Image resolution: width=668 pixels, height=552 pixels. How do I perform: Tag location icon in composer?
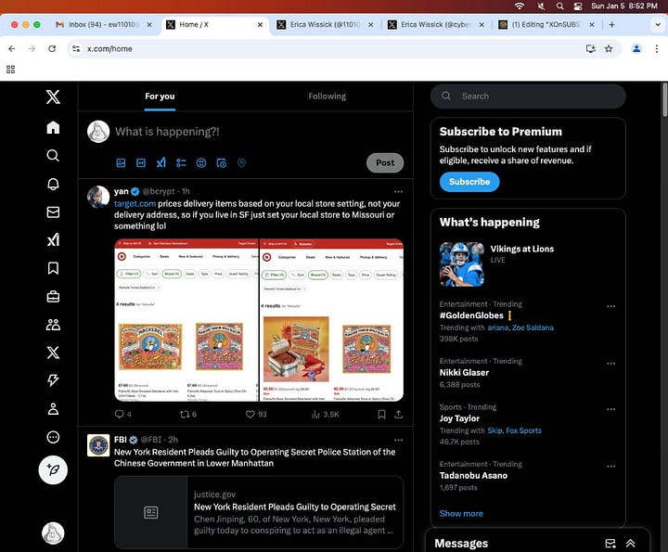coord(241,162)
